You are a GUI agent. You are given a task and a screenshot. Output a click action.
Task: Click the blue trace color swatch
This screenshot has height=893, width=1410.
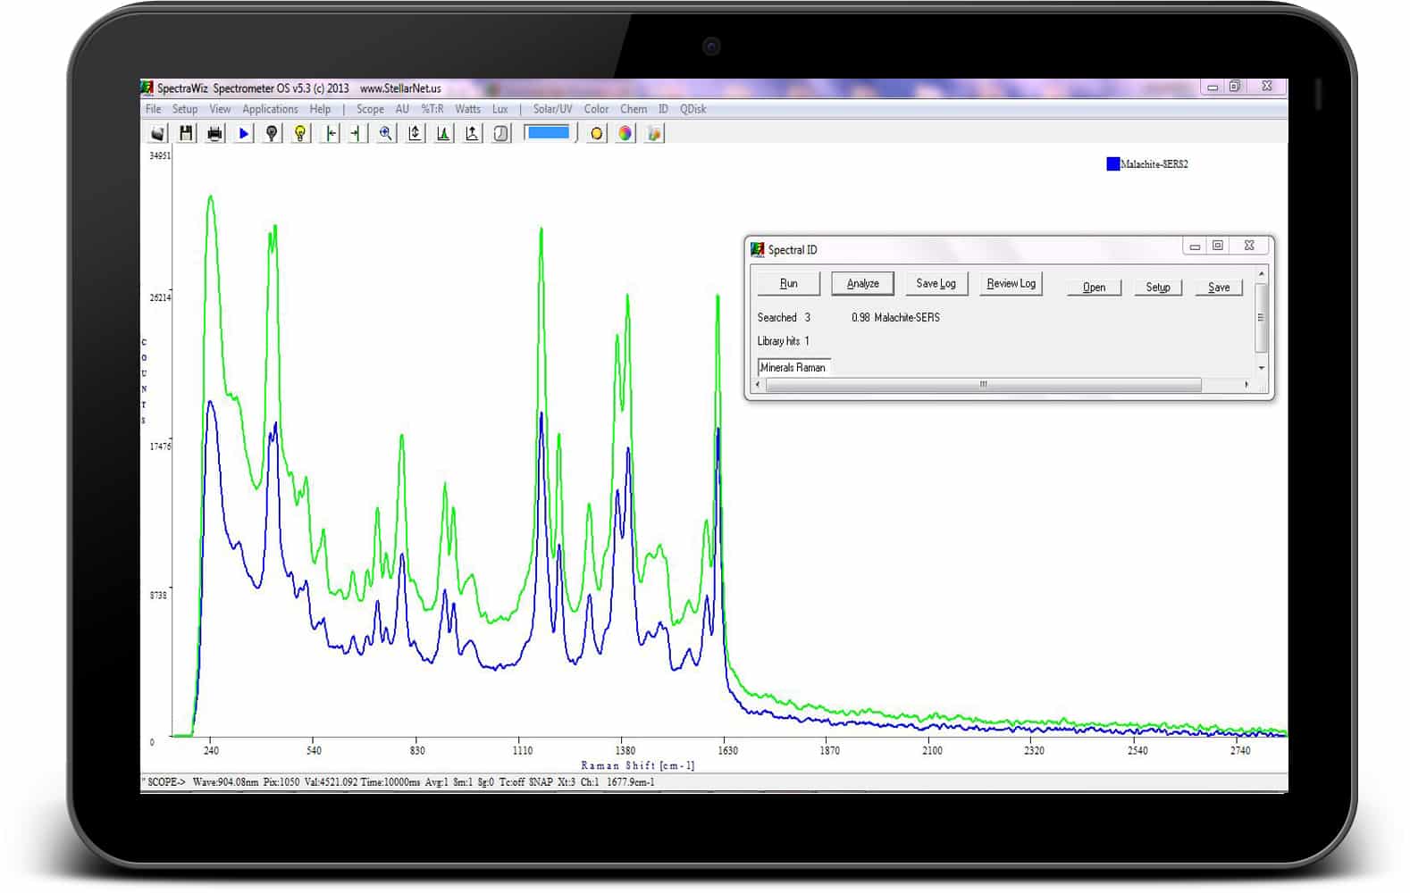pos(549,132)
